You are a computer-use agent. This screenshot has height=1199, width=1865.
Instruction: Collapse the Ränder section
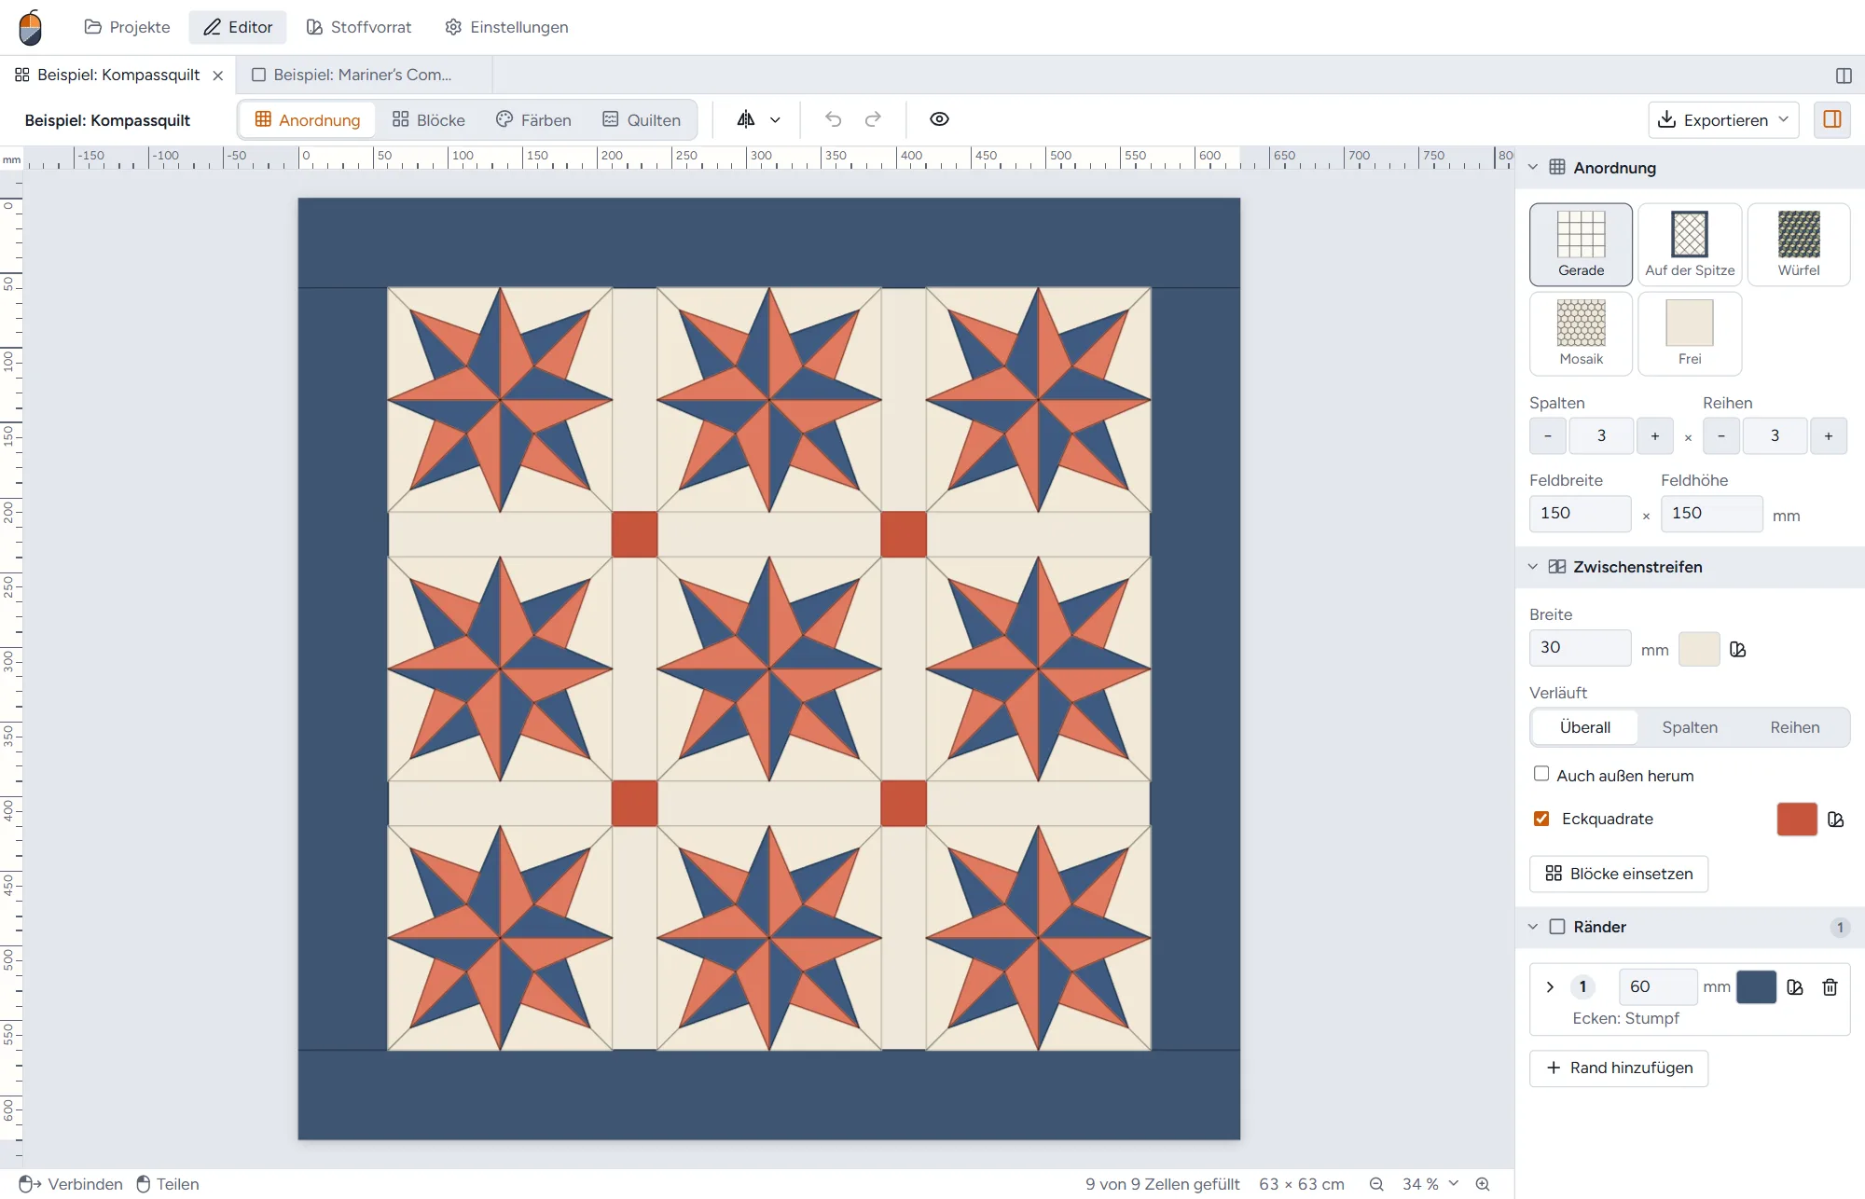1533,927
